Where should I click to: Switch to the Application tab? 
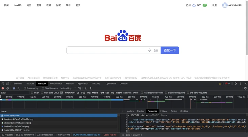(83, 84)
